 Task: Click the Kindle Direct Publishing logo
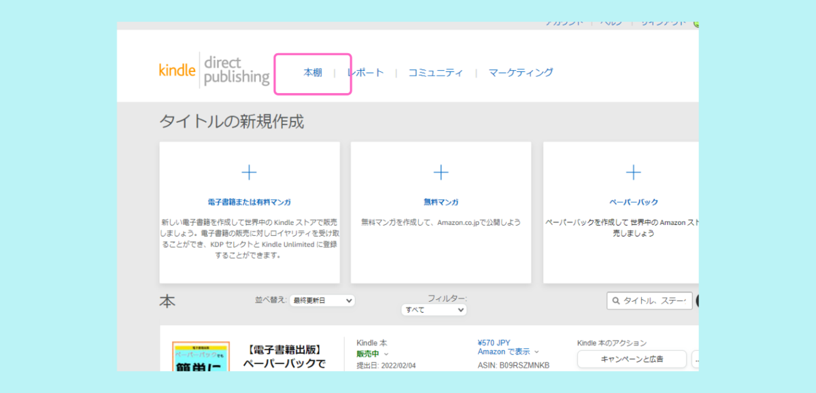[x=214, y=69]
